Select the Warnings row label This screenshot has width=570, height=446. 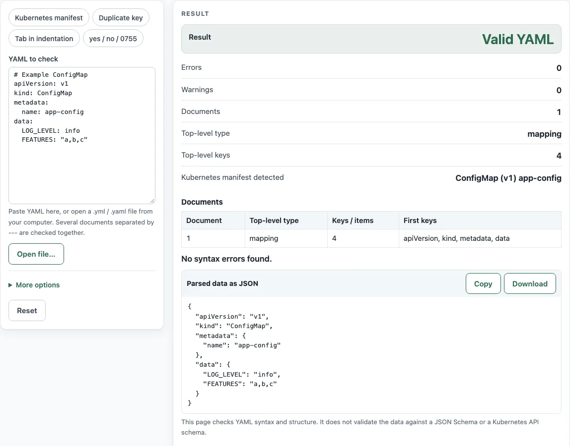197,90
